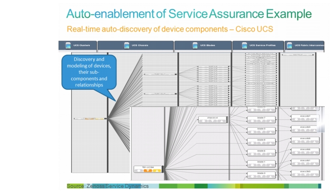Click the circle icon on chassis-4 node

point(204,121)
